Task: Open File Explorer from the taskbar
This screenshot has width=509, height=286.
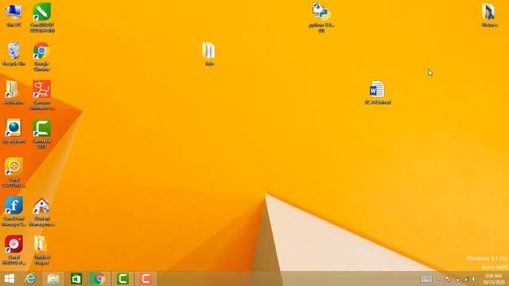Action: pos(53,279)
